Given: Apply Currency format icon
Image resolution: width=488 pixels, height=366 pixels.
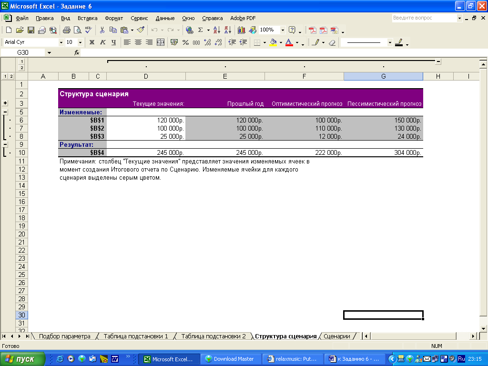Looking at the screenshot, I should tap(174, 42).
